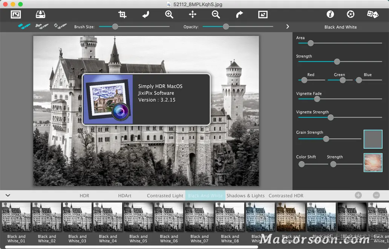Expand brush options with right chevron

click(x=288, y=26)
